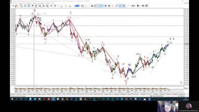Click the wide blue toolbar button
Screen dimensions: 199x112
coord(77,6)
